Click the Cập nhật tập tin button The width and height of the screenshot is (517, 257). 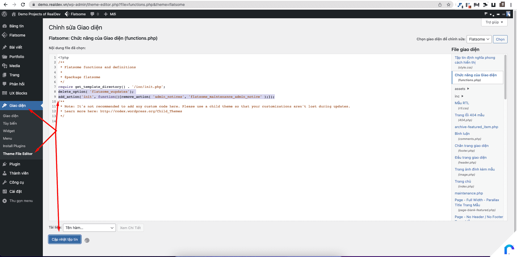[65, 239]
